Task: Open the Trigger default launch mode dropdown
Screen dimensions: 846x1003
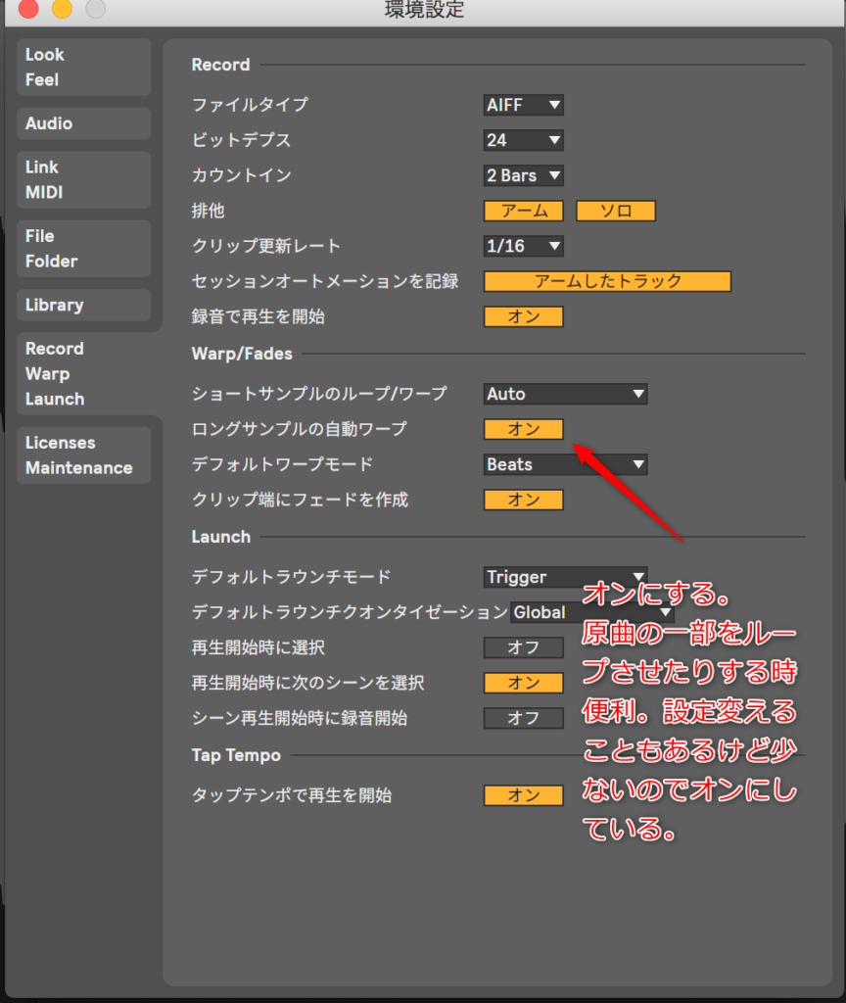Action: (565, 577)
